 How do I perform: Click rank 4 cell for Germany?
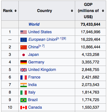(x=10, y=62)
